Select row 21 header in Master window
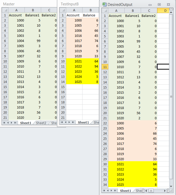The height and width of the screenshot is (195, 176). 5,117
